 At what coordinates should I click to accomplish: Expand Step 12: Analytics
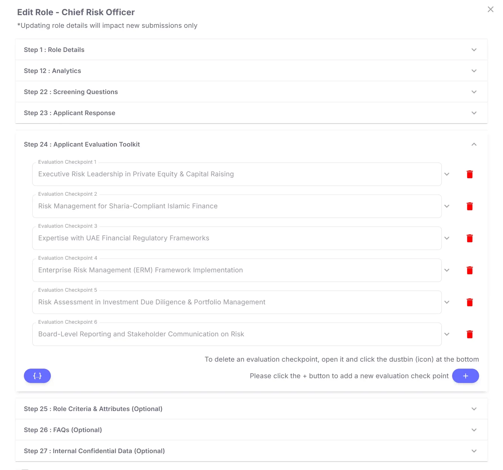coord(474,71)
